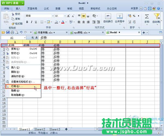The image size is (164, 136).
Task: Align text right
Action: [88, 22]
